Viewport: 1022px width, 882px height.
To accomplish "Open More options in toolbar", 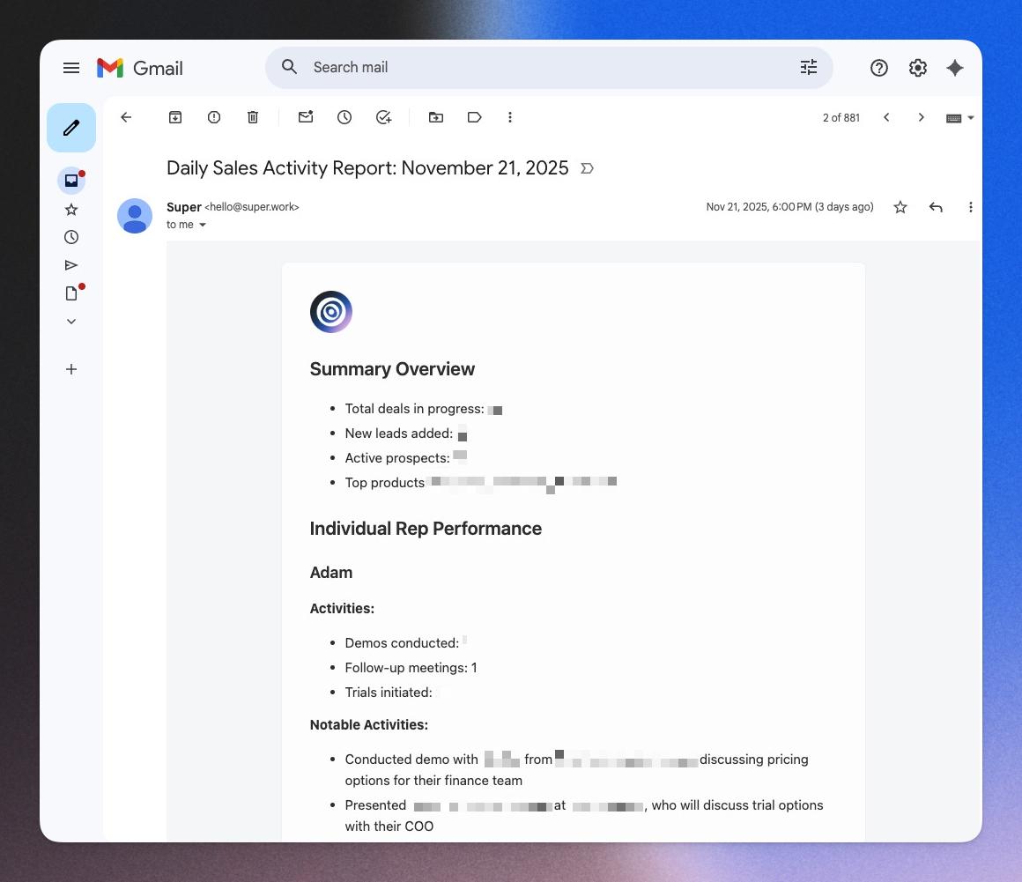I will 510,117.
